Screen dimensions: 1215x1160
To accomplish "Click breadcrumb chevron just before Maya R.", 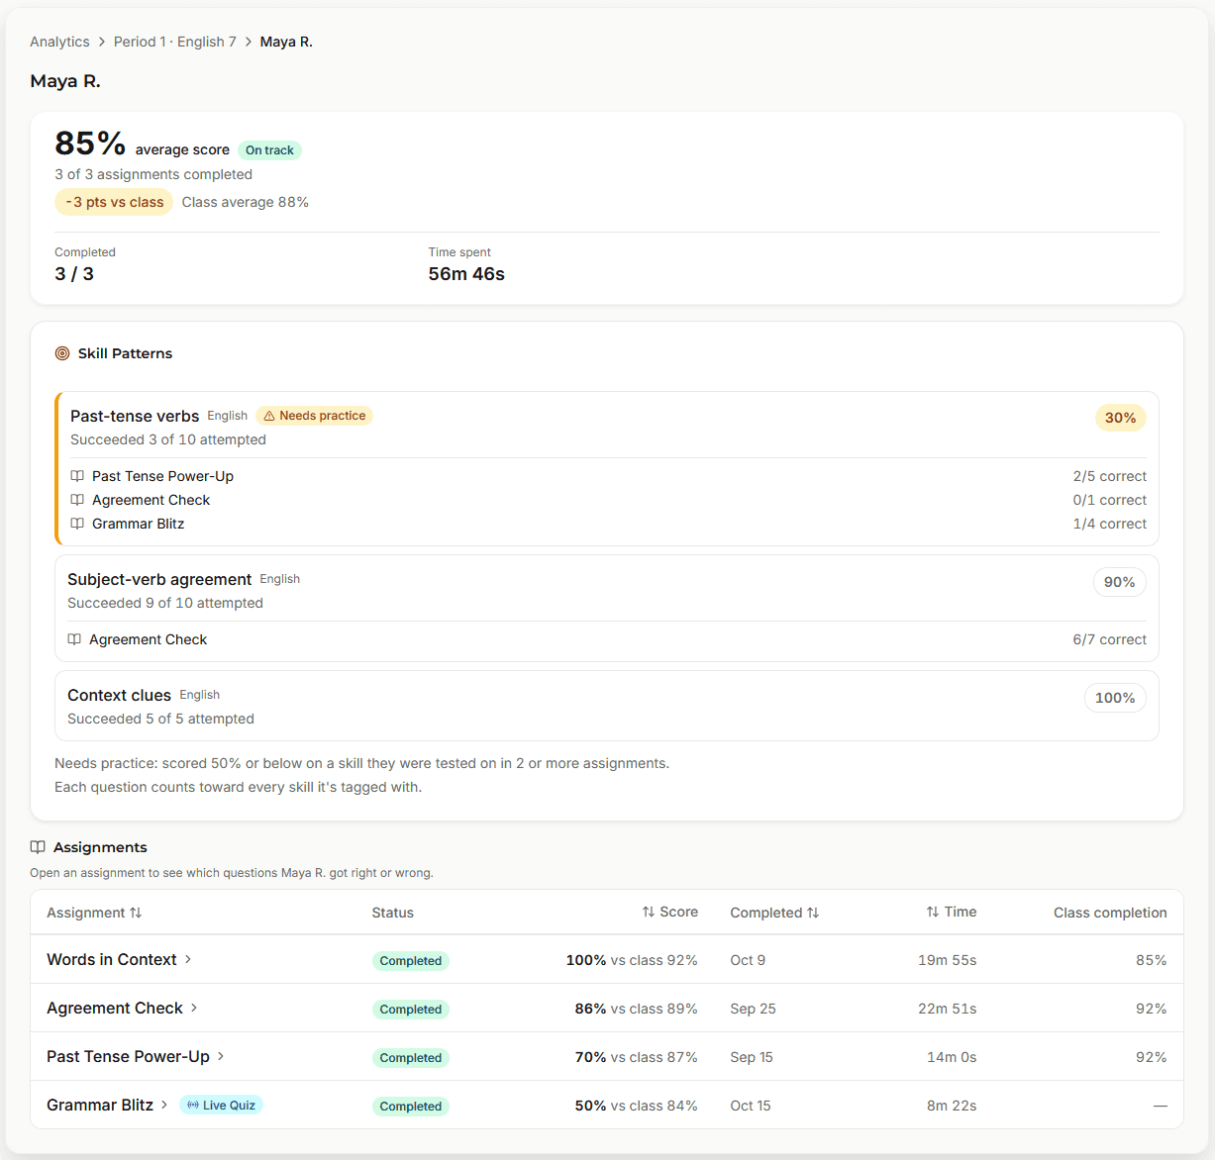I will [249, 42].
